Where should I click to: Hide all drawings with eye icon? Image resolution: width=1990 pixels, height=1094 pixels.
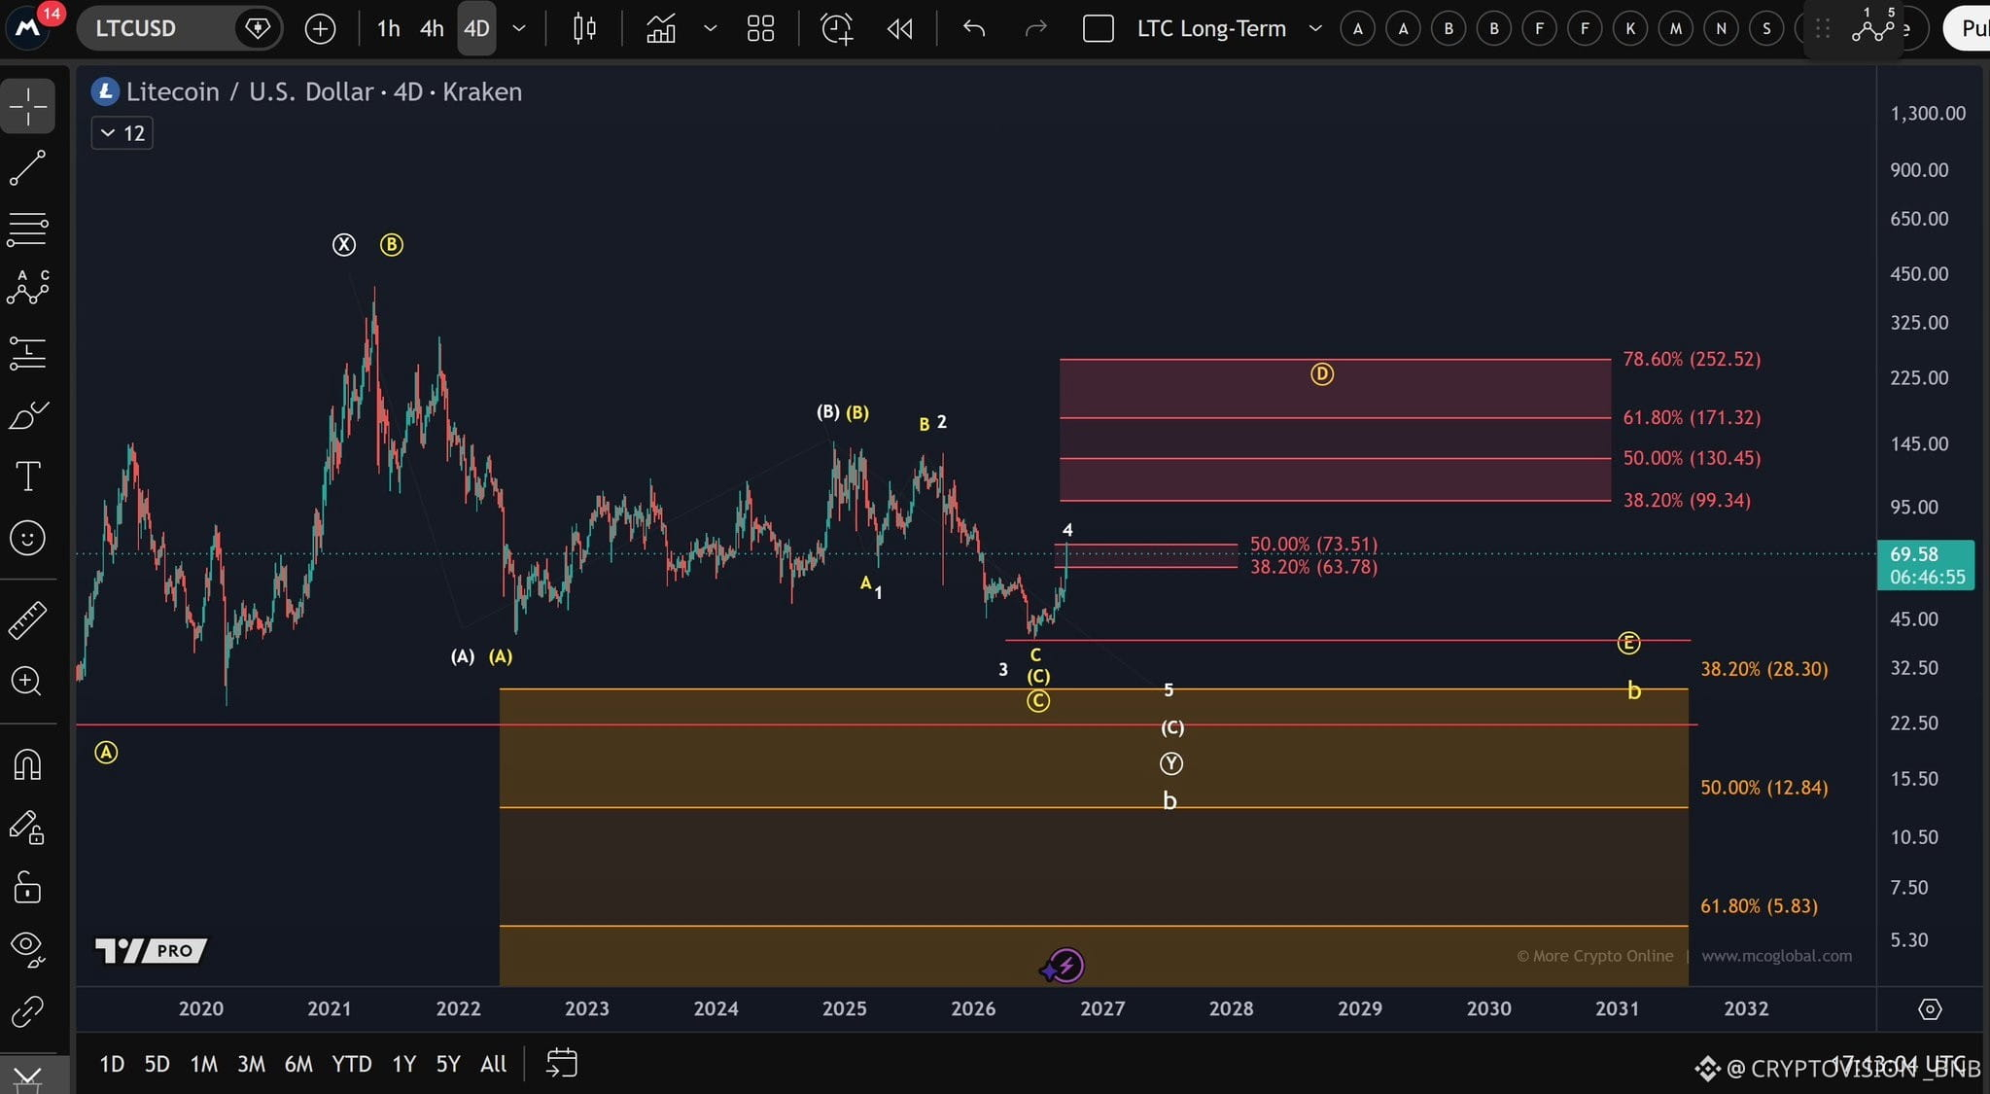click(x=27, y=948)
